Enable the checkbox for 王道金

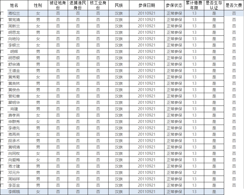(2, 71)
